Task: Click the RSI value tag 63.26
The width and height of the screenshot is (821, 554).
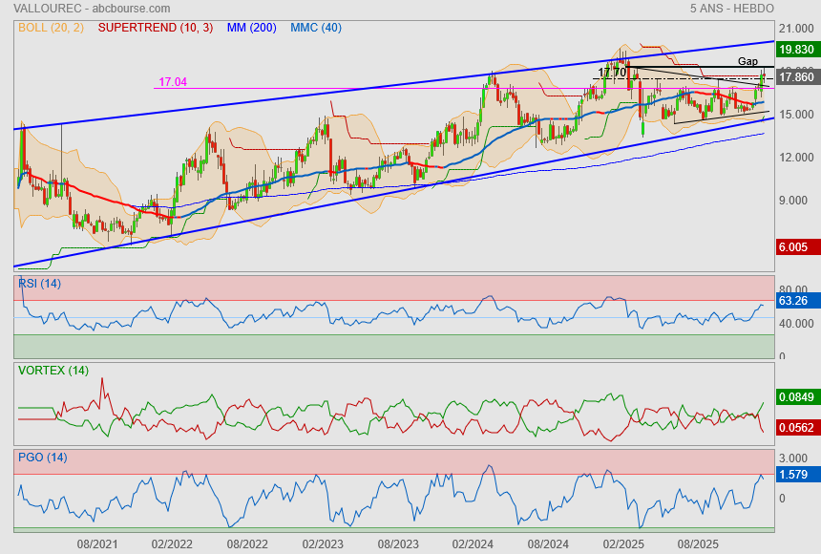Action: 793,301
